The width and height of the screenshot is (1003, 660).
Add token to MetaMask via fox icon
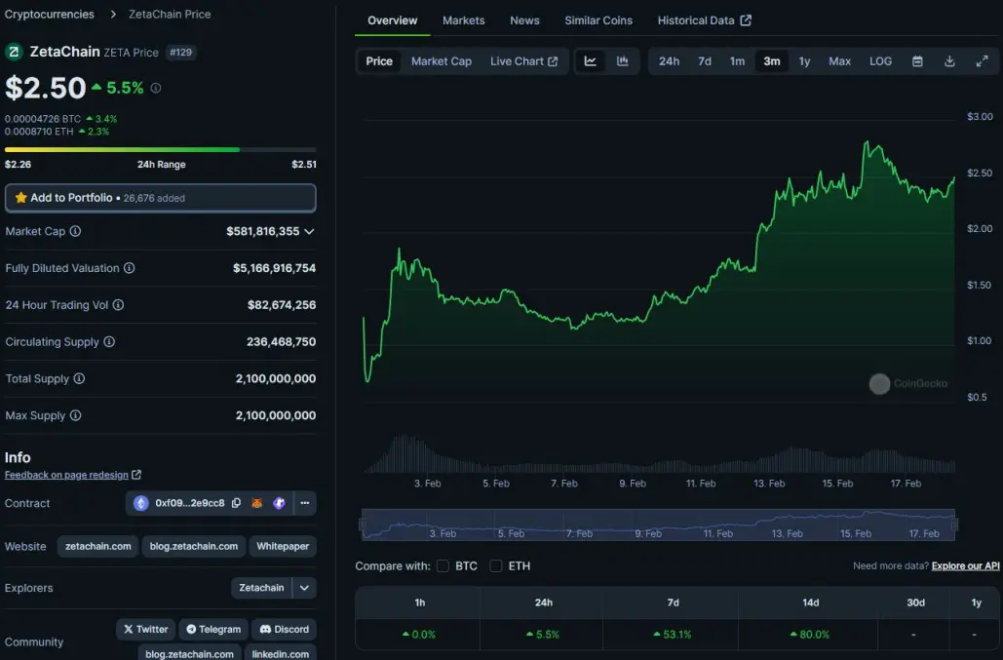coord(257,503)
